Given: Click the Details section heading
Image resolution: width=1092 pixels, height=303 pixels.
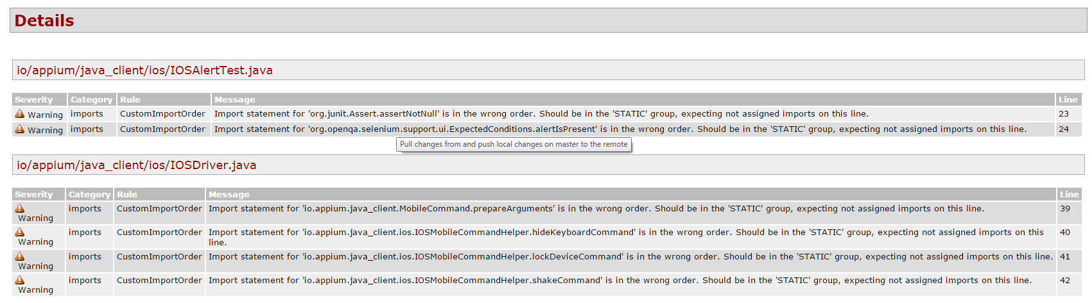Looking at the screenshot, I should (44, 21).
